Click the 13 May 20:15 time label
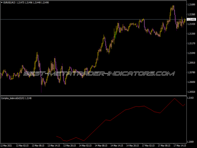 point(70,145)
